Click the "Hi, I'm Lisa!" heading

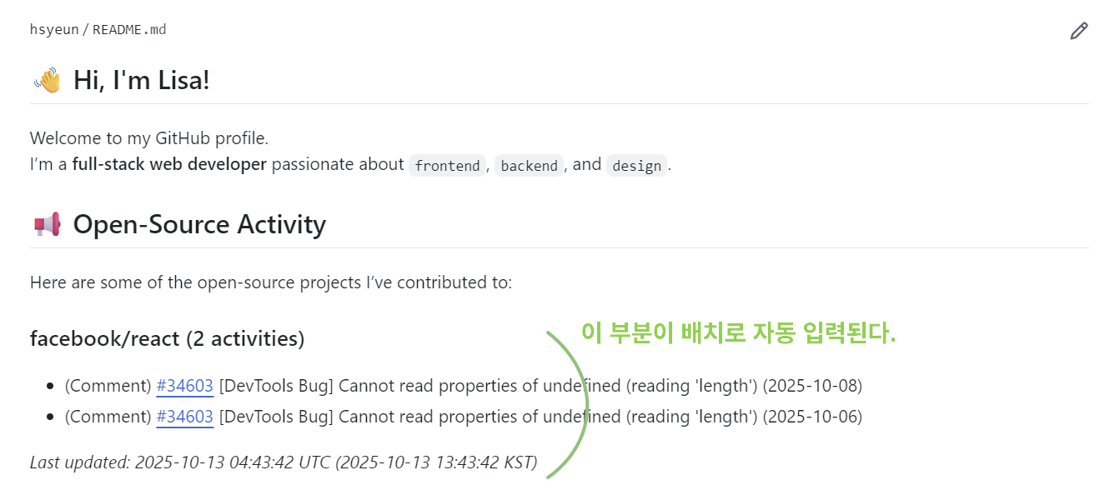click(141, 81)
